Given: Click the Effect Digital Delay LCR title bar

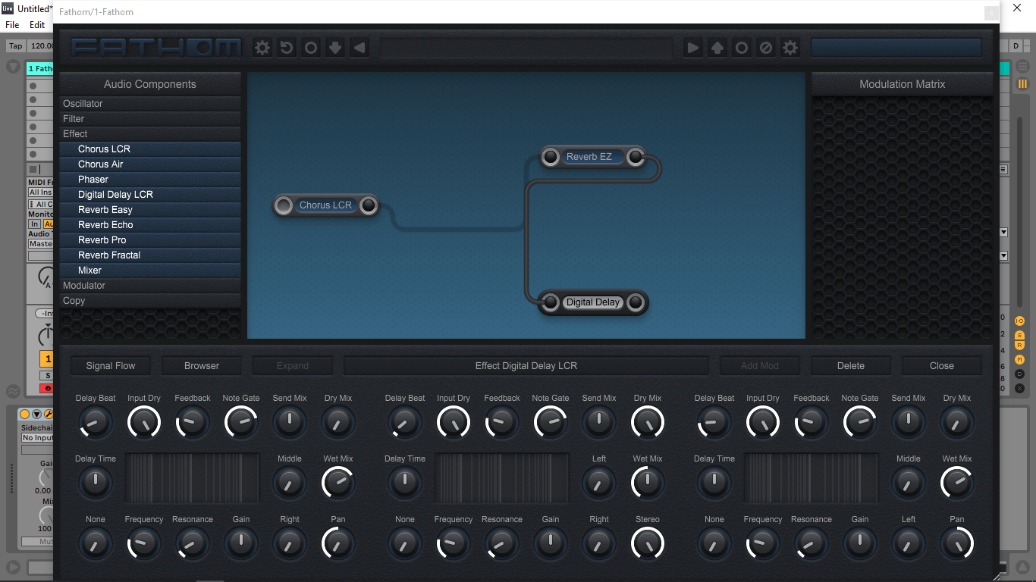Looking at the screenshot, I should coord(526,366).
